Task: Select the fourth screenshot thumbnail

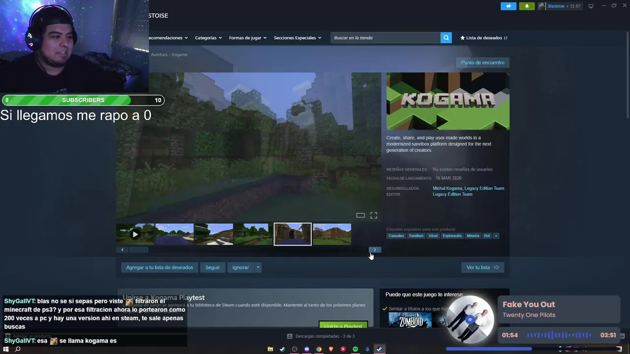Action: [x=253, y=235]
